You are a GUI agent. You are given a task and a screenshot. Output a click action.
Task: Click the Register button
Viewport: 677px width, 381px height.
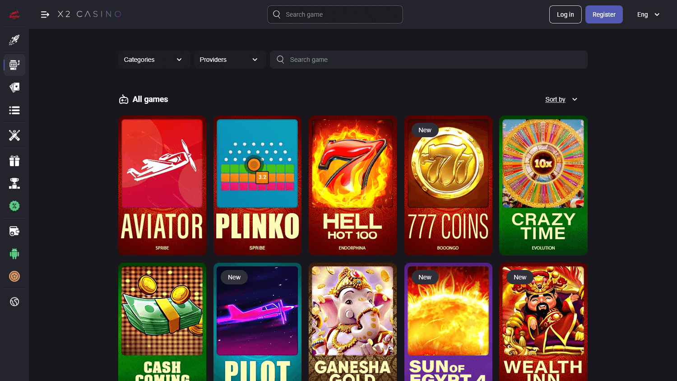[604, 14]
